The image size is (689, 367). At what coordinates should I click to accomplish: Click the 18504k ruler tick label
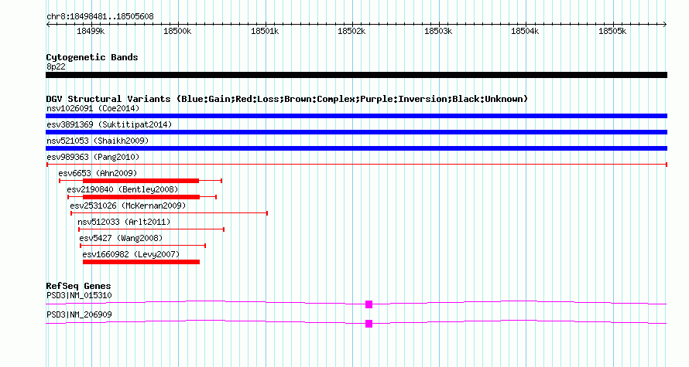[525, 31]
